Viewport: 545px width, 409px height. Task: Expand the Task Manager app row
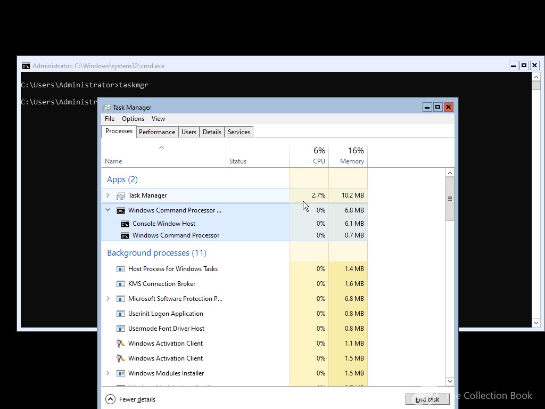[108, 195]
